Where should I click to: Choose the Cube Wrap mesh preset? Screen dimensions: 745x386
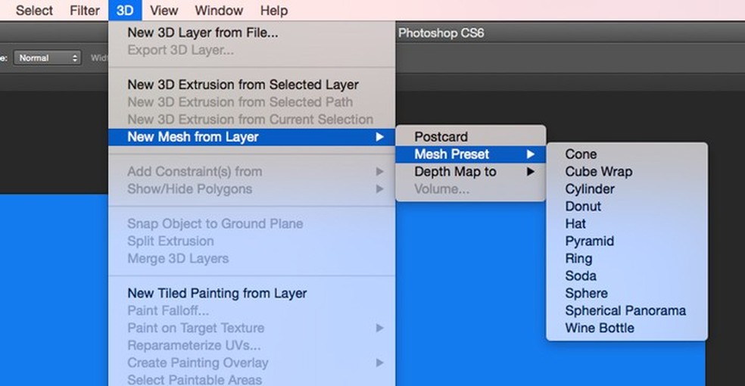(598, 172)
